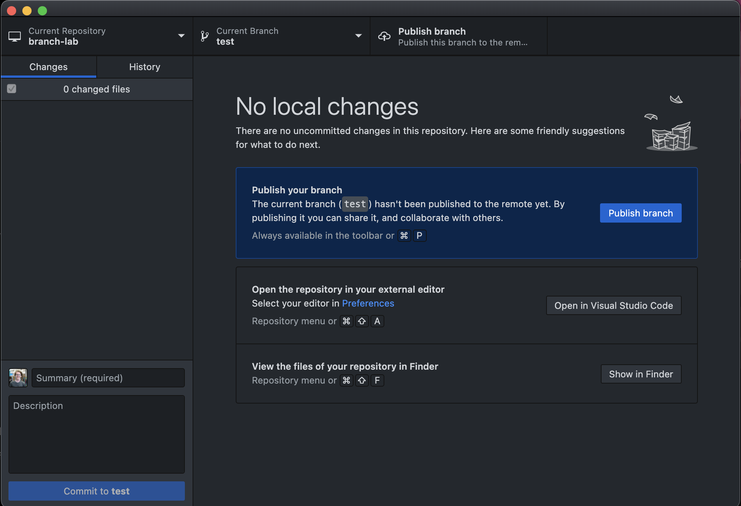The image size is (741, 506).
Task: Expand the Current Branch dropdown arrow
Action: tap(358, 36)
